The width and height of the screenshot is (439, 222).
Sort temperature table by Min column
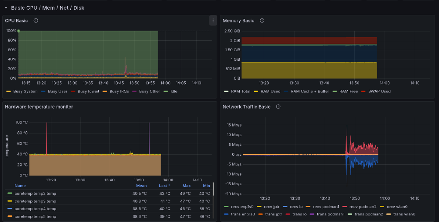(206, 186)
